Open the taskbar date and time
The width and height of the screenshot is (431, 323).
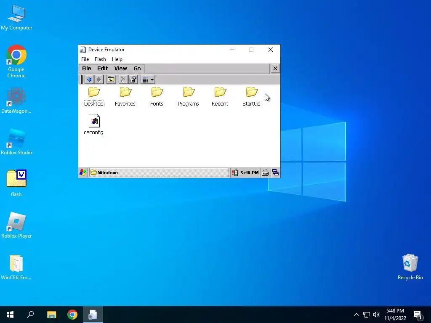tap(395, 315)
